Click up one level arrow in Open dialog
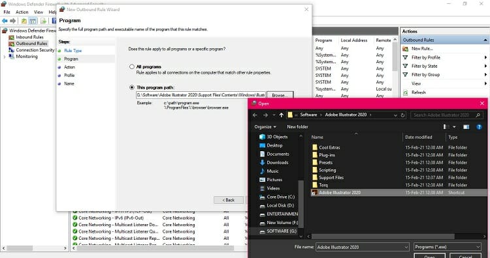This screenshot has height=258, width=490. coord(281,115)
